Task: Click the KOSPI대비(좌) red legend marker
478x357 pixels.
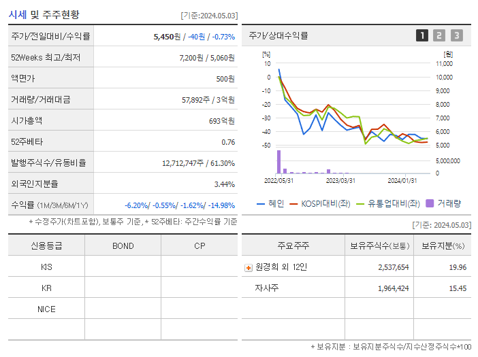Action: click(293, 204)
